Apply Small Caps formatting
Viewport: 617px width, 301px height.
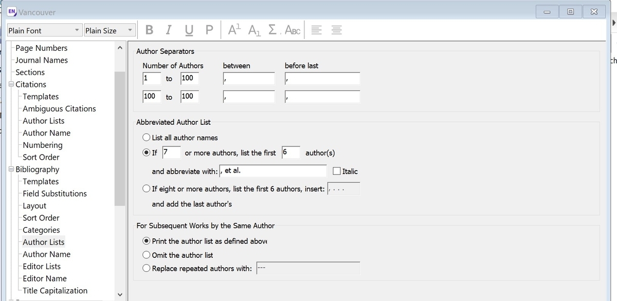pyautogui.click(x=293, y=30)
